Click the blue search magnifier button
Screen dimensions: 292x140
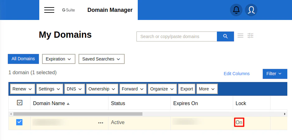pos(225,36)
